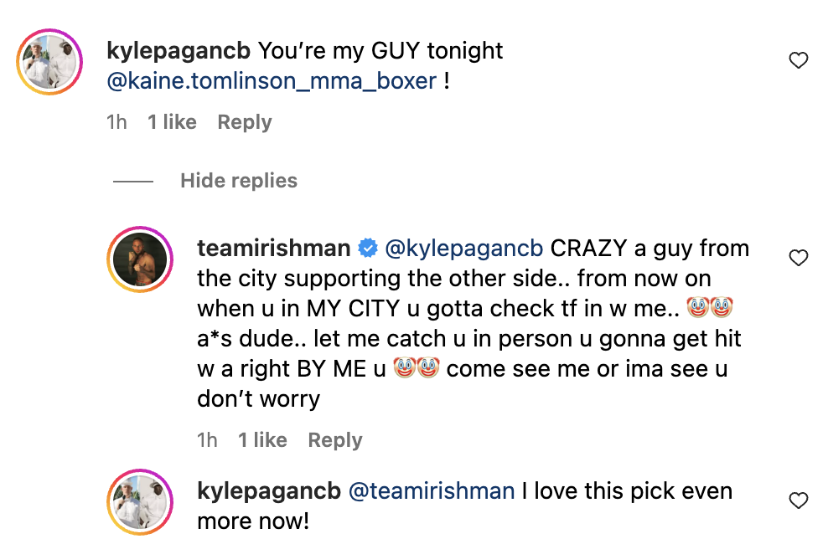Viewport: 828px width, 544px height.
Task: Click teamirishman's blue verified badge
Action: pyautogui.click(x=367, y=249)
